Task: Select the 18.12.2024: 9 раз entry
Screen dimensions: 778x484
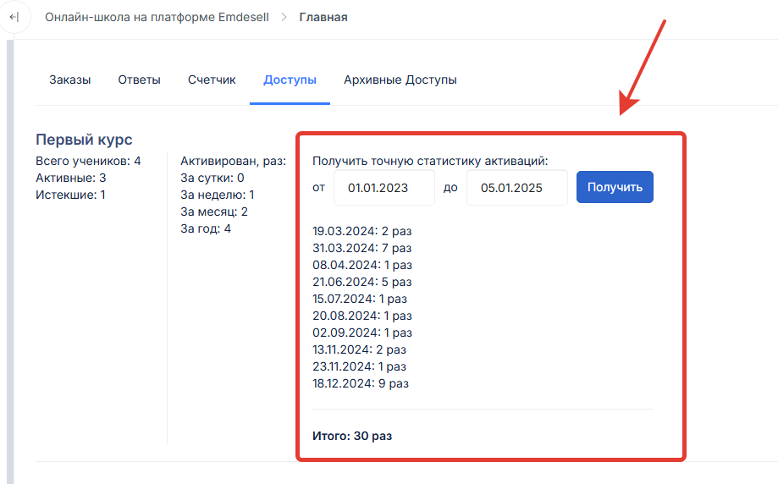Action: pyautogui.click(x=360, y=383)
